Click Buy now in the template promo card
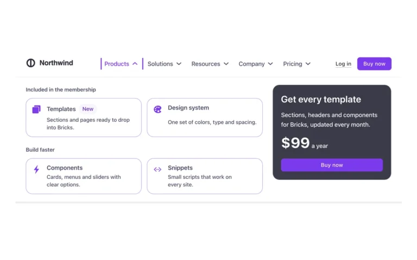417x260 pixels. pos(332,165)
